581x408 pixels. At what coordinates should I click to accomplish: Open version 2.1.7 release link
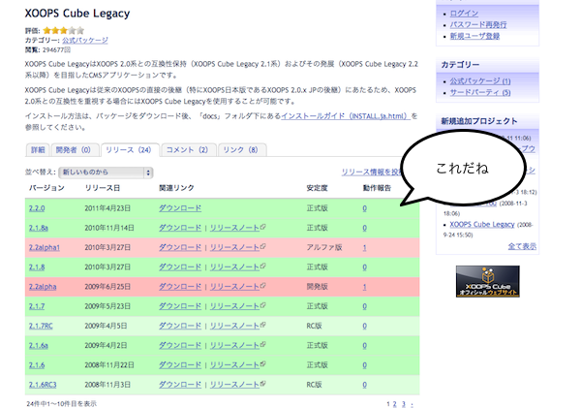[37, 307]
